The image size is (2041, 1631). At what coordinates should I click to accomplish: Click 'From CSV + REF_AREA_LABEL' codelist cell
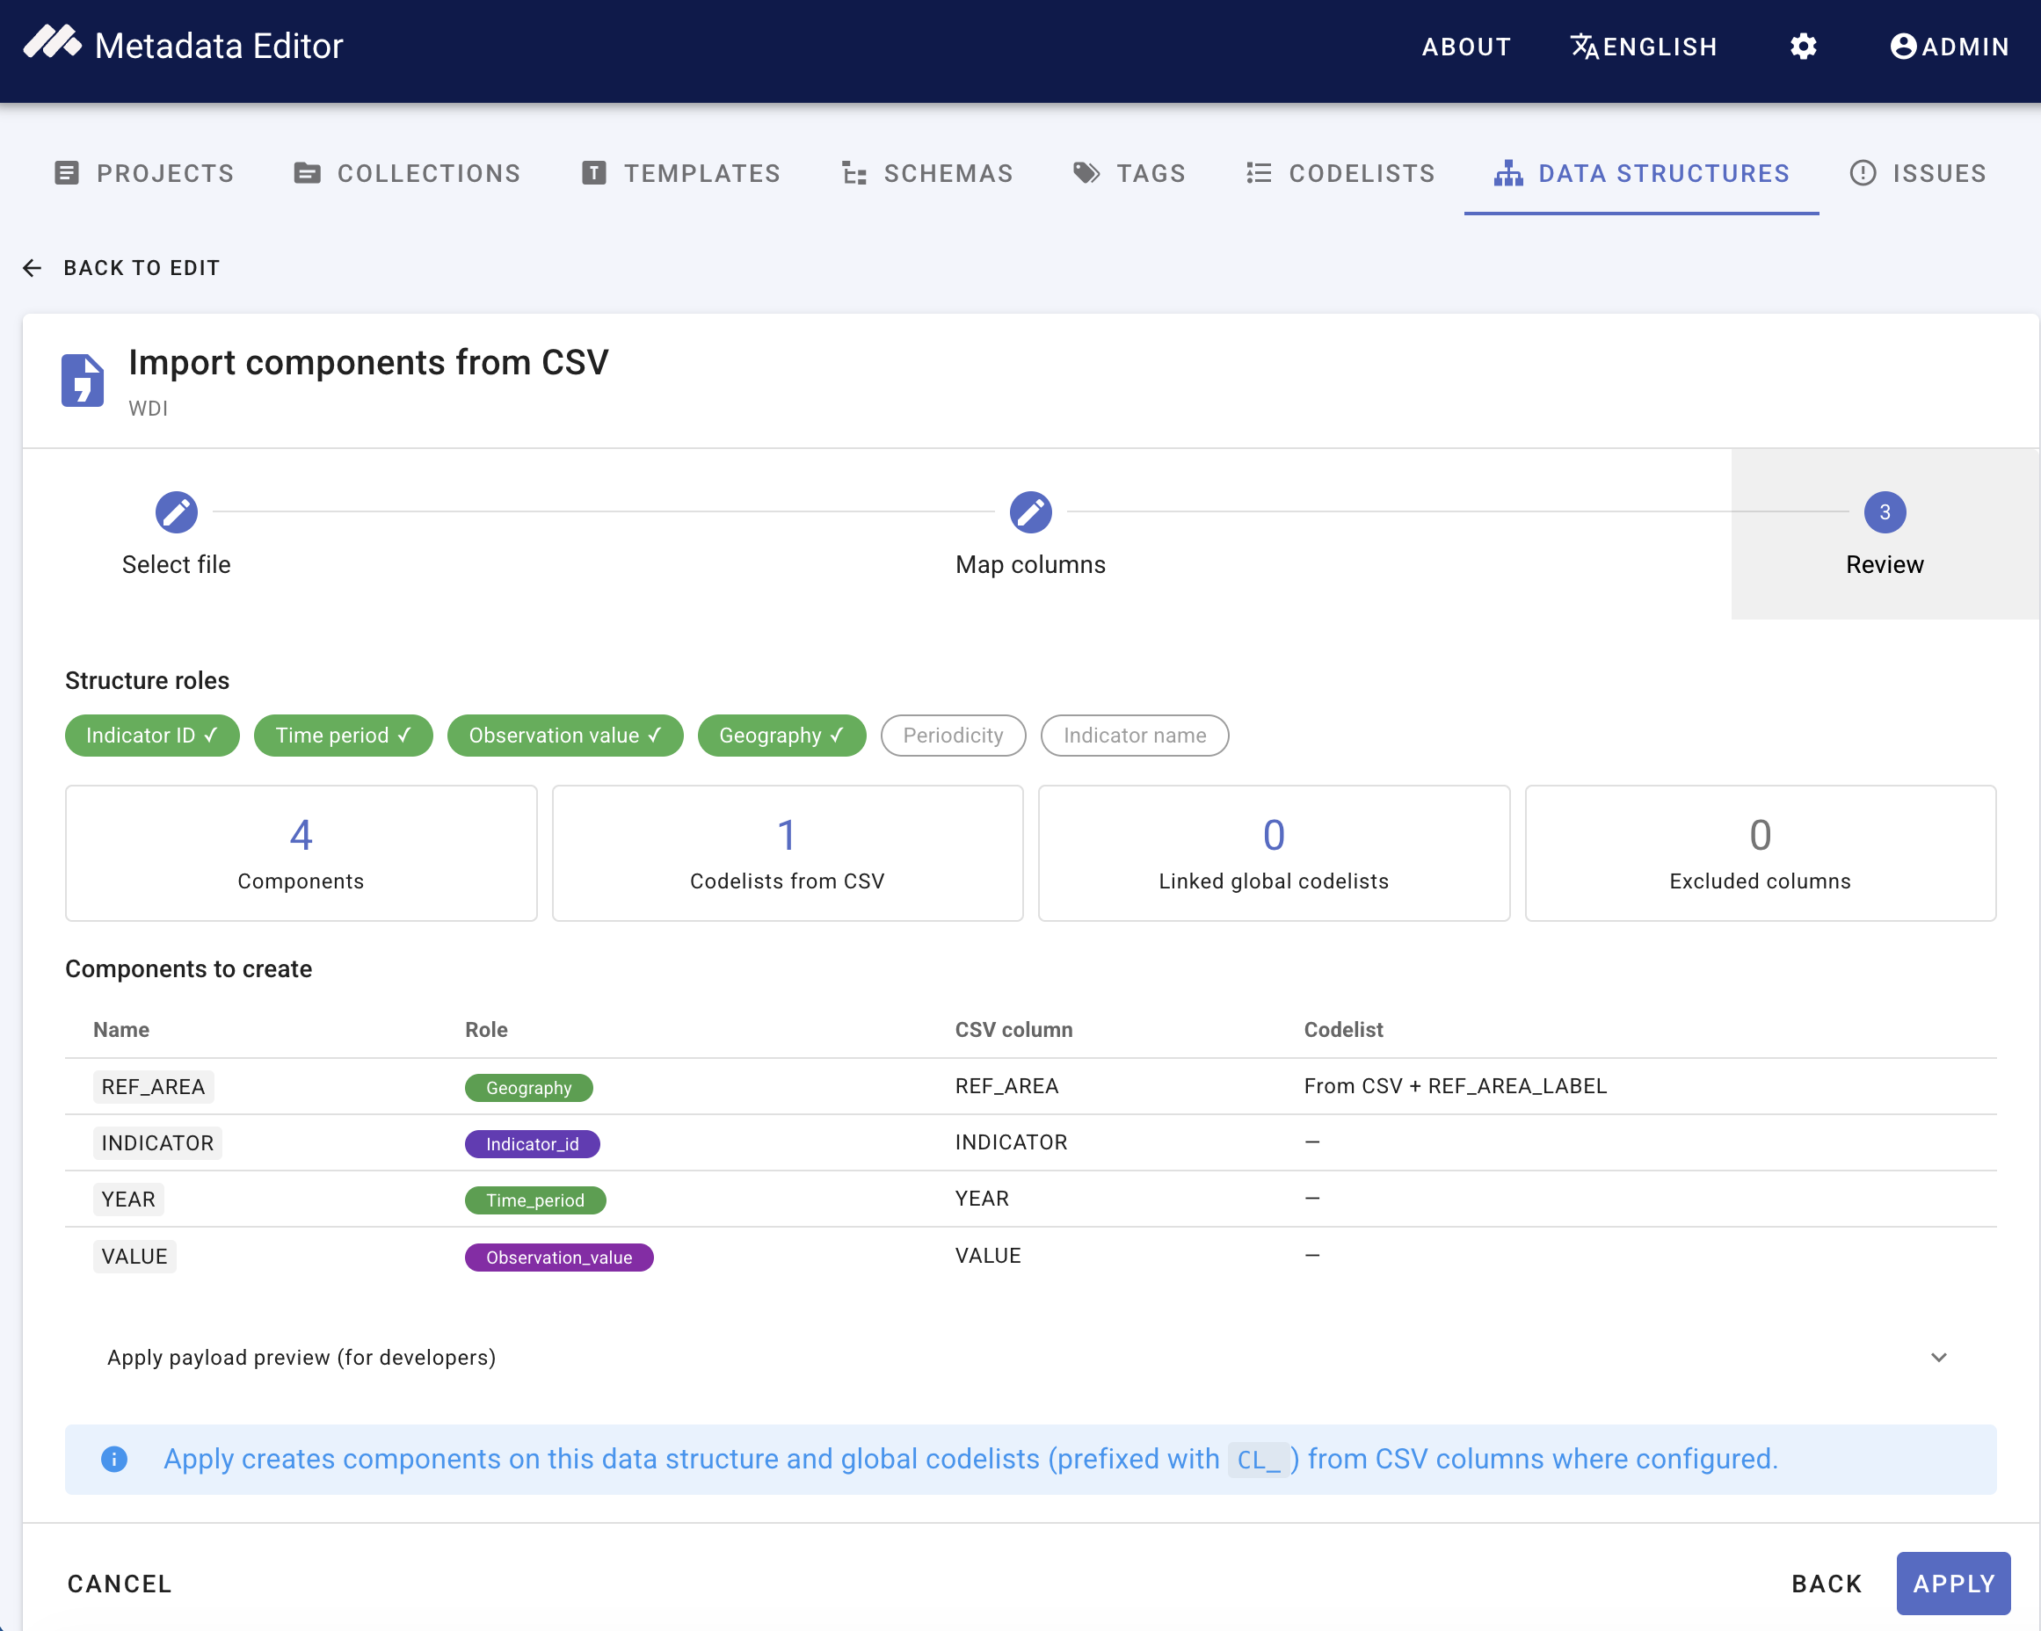1455,1086
